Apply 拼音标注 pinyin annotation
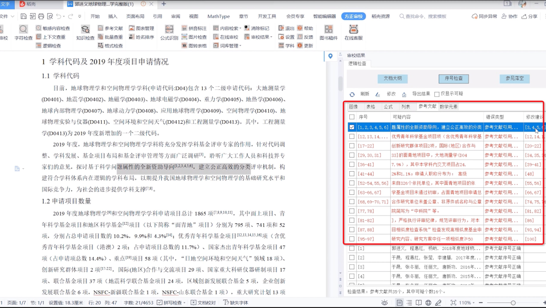Image resolution: width=546 pixels, height=308 pixels. 194,28
